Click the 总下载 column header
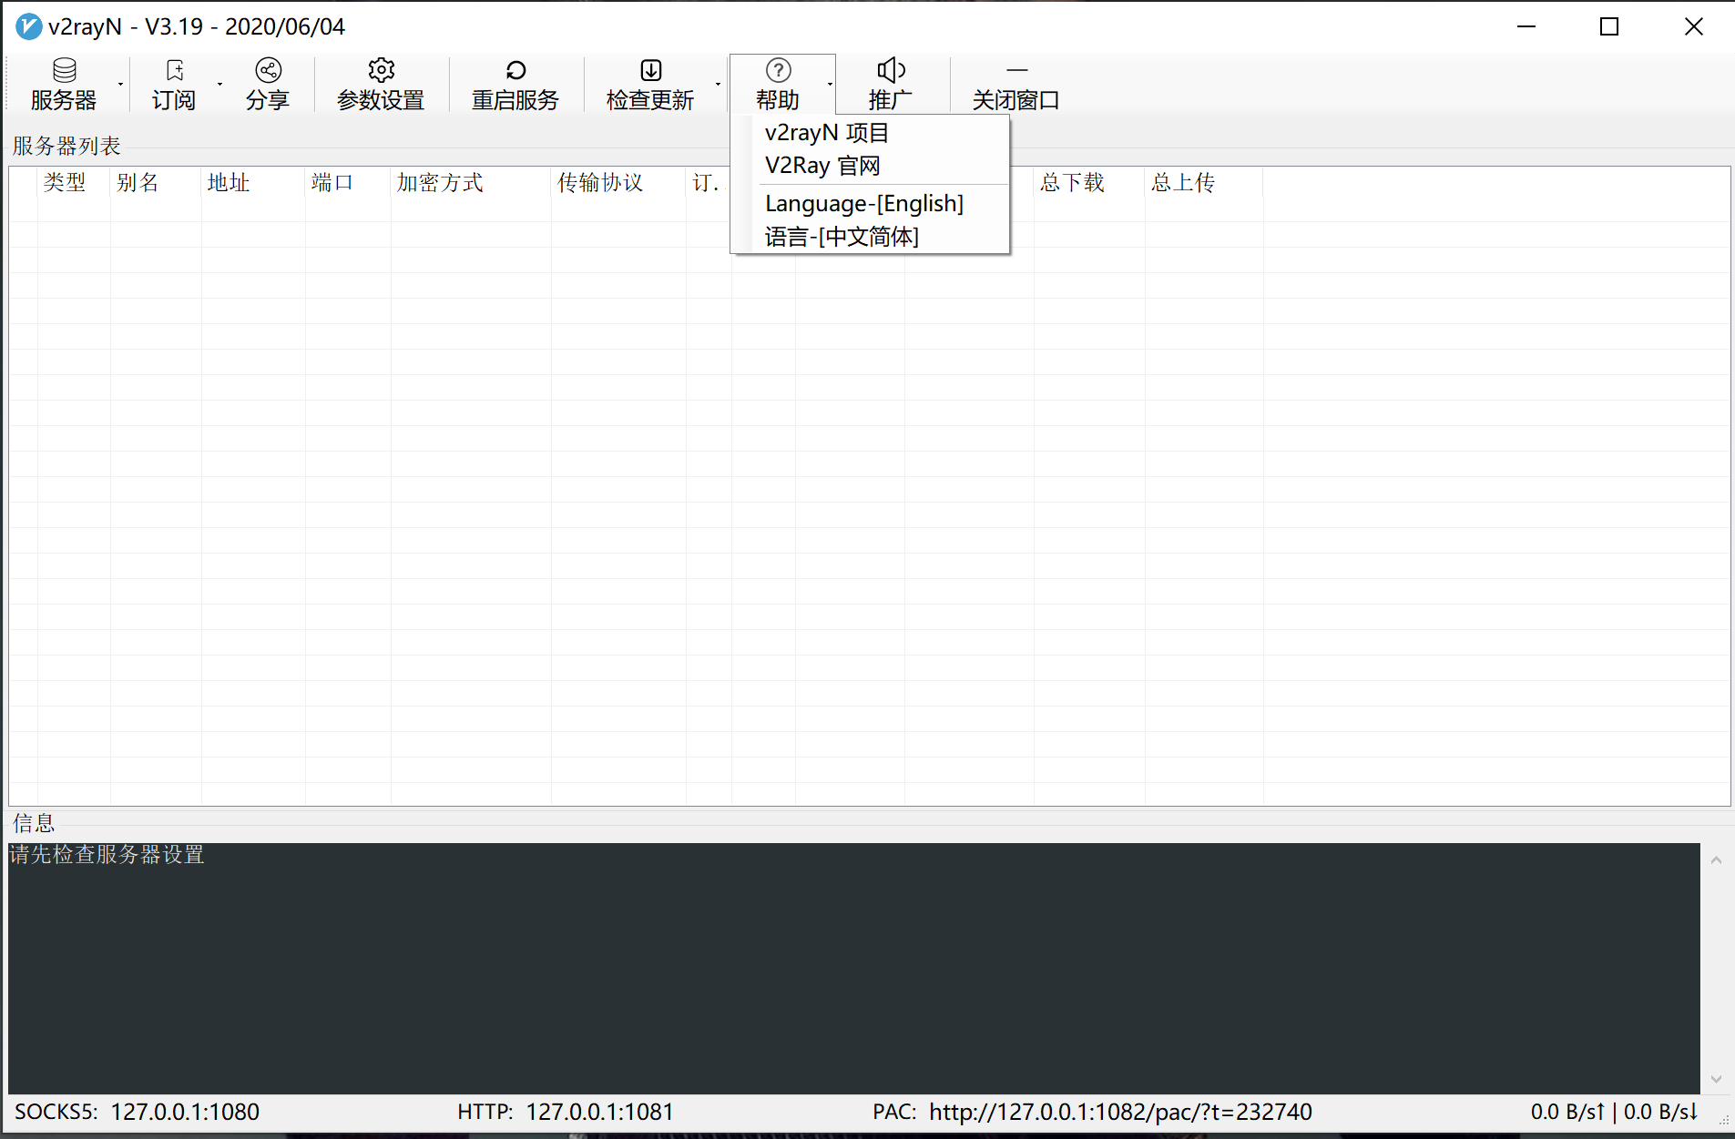The height and width of the screenshot is (1139, 1735). 1072,183
